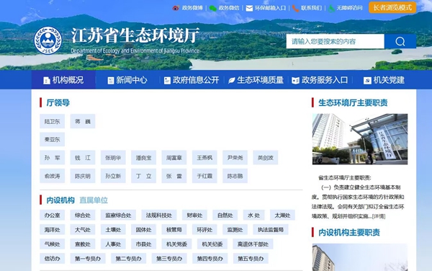Open leader profile 潘良宝
Screen dimensions: 432x271
coord(143,158)
